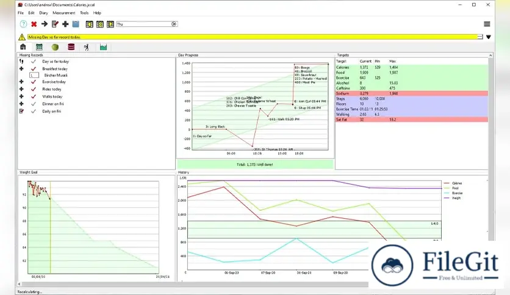
Task: Expand warnings with black down triangle
Action: pyautogui.click(x=488, y=37)
